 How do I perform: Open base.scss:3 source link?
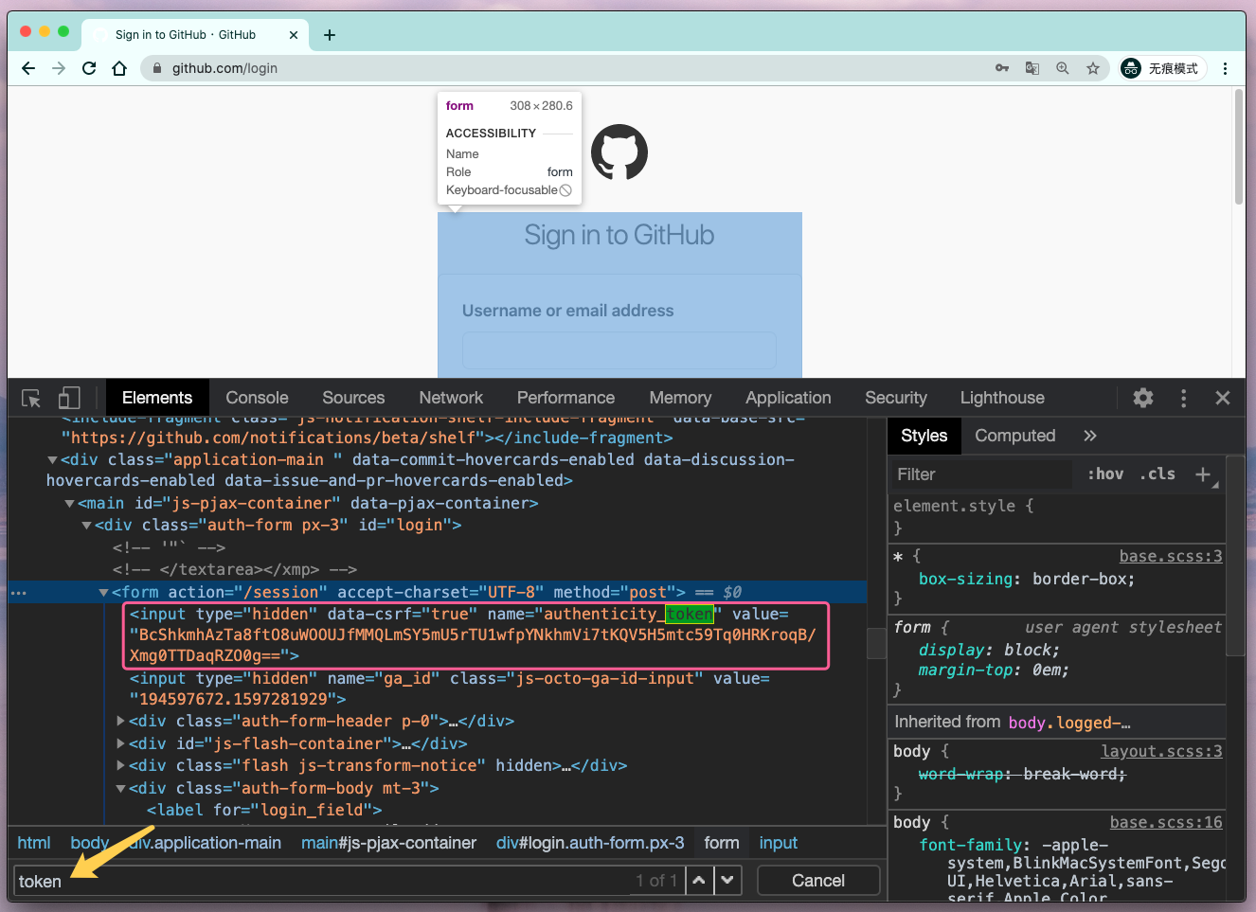tap(1171, 556)
